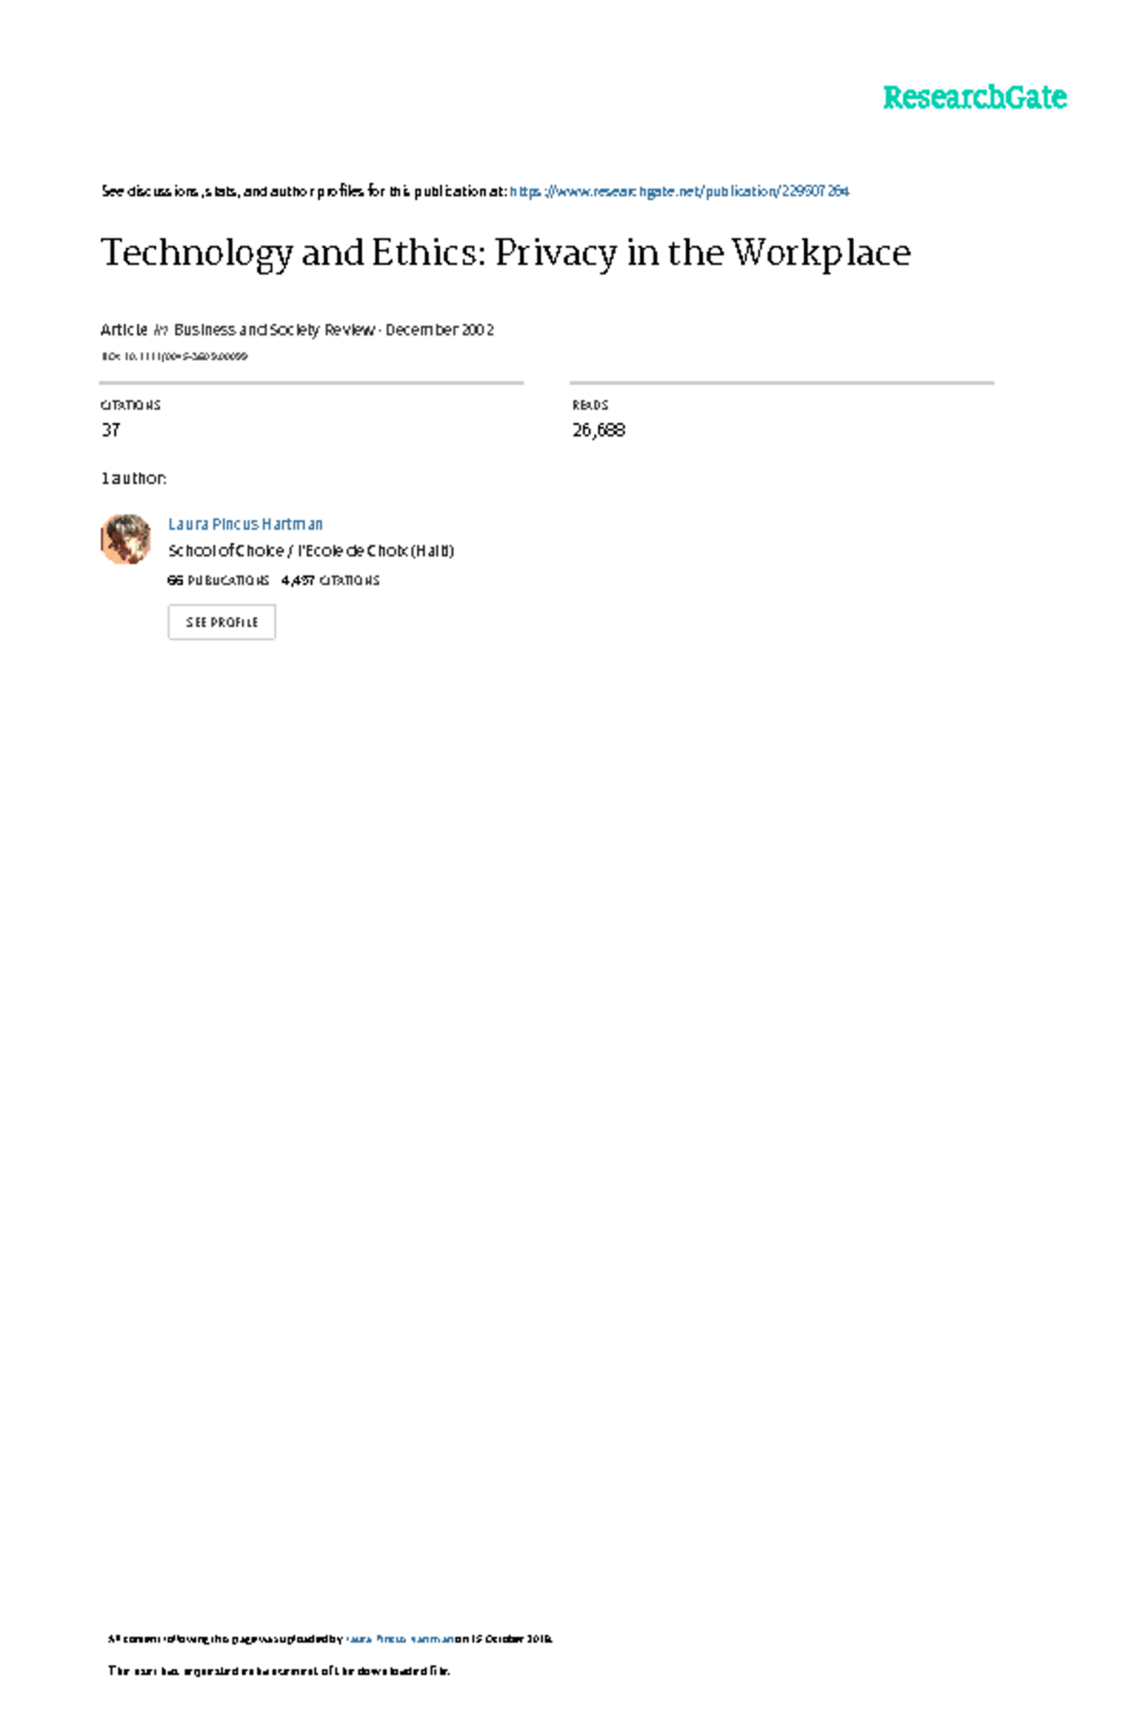Click the Business and Society Review journal name
The height and width of the screenshot is (1715, 1143).
coord(274,330)
